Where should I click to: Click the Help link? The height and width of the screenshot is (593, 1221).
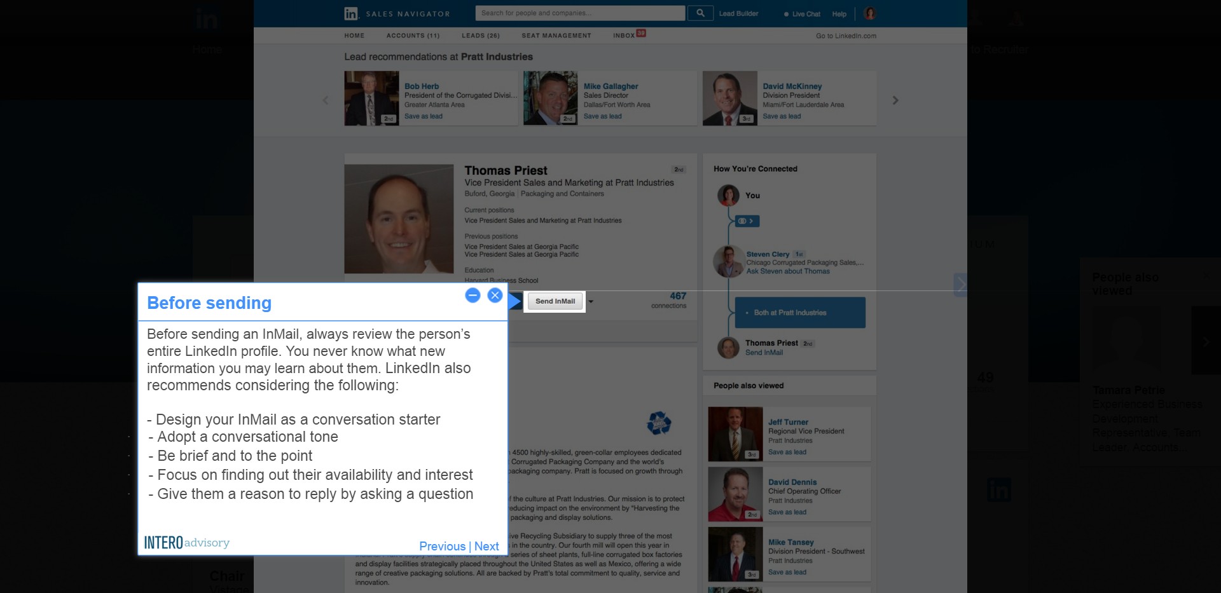tap(839, 14)
